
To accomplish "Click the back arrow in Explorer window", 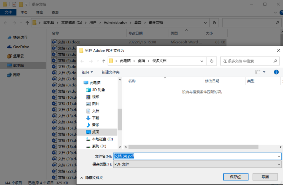I will click(x=6, y=23).
